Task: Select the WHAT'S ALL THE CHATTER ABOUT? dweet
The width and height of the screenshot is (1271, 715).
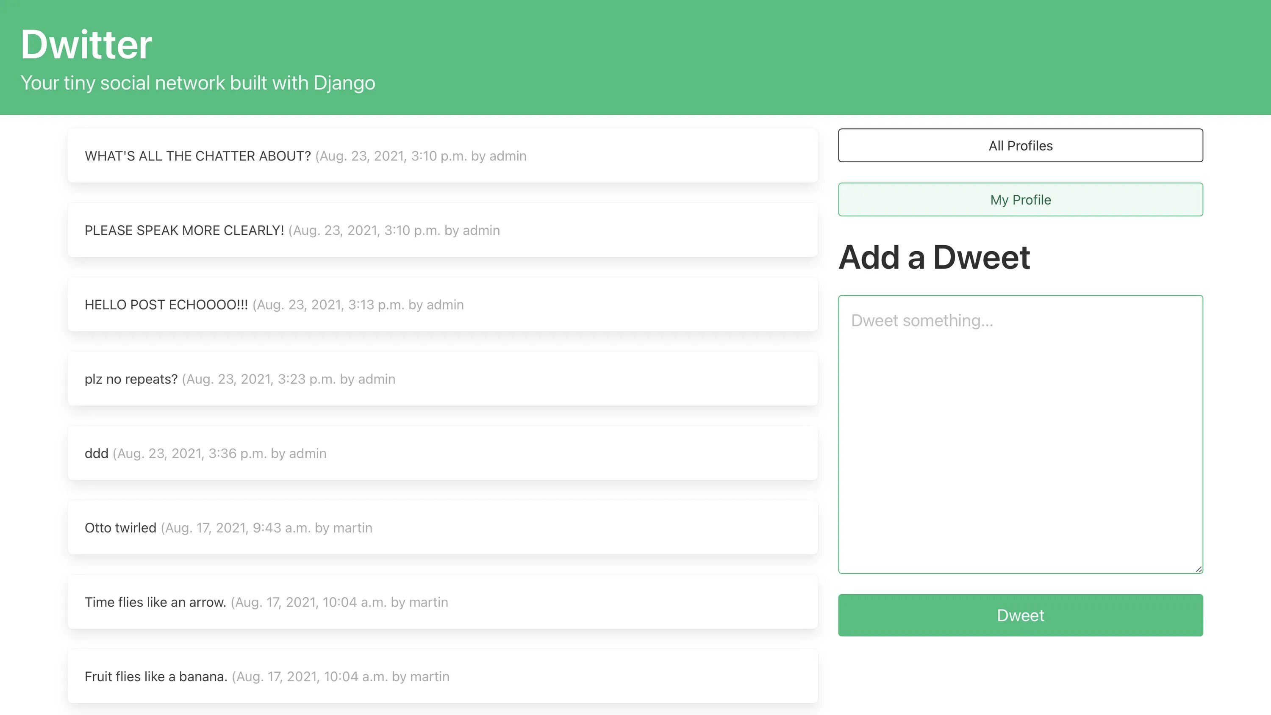Action: click(x=443, y=155)
